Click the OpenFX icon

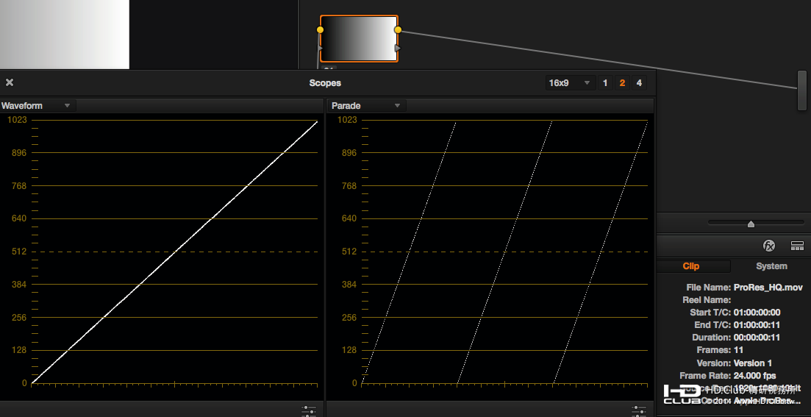click(x=769, y=246)
